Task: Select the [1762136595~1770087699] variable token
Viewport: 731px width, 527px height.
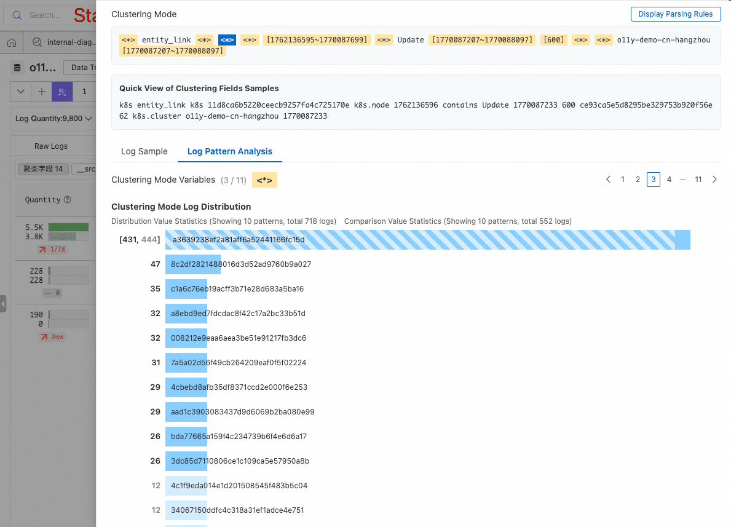Action: 317,40
